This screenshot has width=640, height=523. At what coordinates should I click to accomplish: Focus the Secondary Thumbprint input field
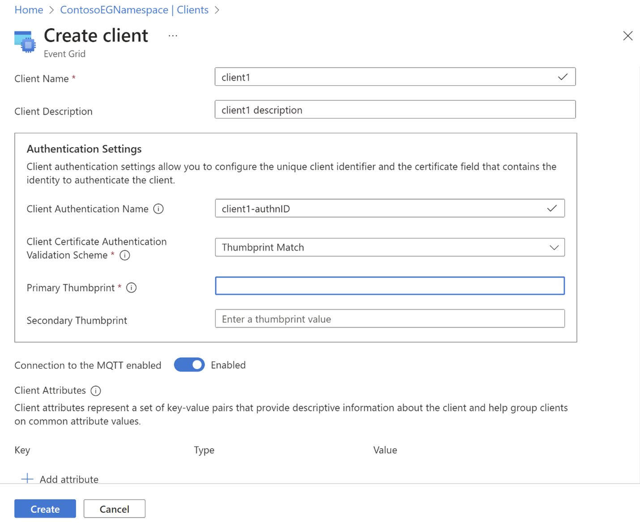point(389,318)
